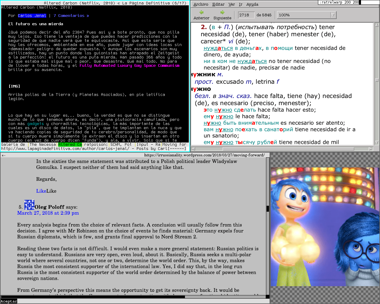Click the ':ratrelwarp 200 200' command text
This screenshot has height=304, width=380.
click(x=339, y=2)
